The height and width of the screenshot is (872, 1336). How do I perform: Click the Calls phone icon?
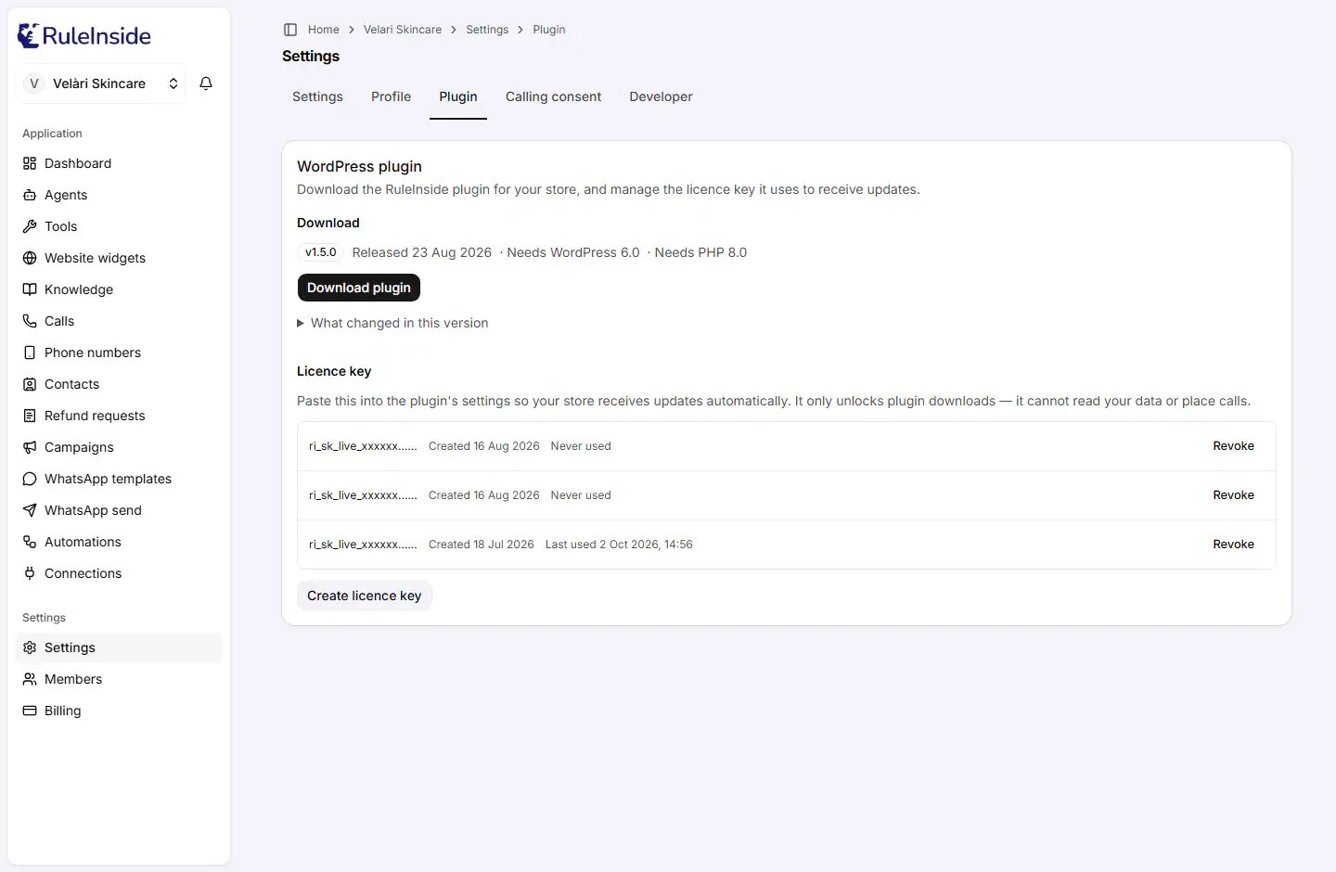click(30, 321)
